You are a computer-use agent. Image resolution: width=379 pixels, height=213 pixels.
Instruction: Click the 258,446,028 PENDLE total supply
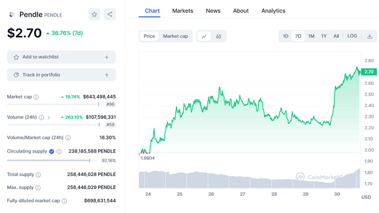point(91,175)
